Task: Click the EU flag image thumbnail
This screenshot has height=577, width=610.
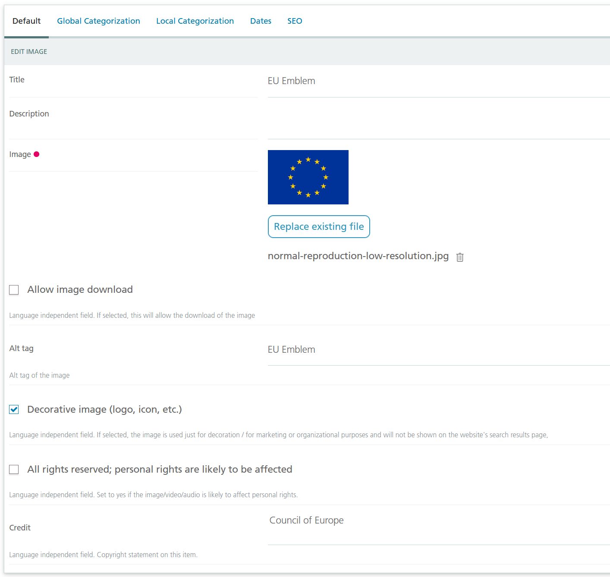Action: pos(308,177)
